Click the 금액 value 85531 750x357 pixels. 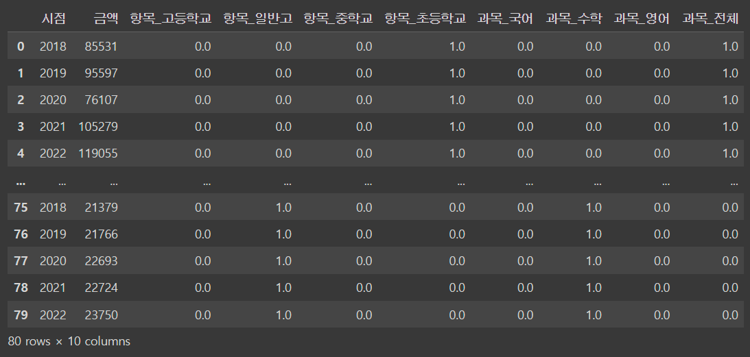[x=101, y=47]
